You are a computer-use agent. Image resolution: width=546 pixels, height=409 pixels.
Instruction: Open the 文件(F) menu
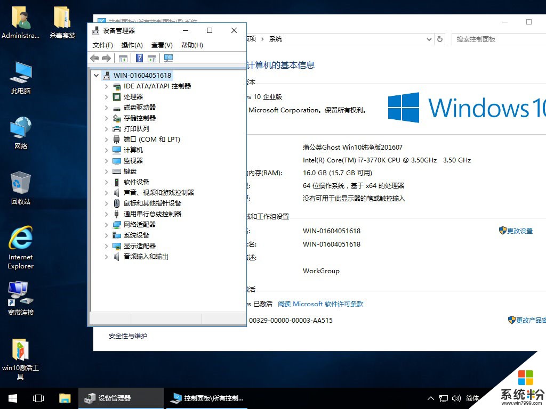pyautogui.click(x=103, y=45)
